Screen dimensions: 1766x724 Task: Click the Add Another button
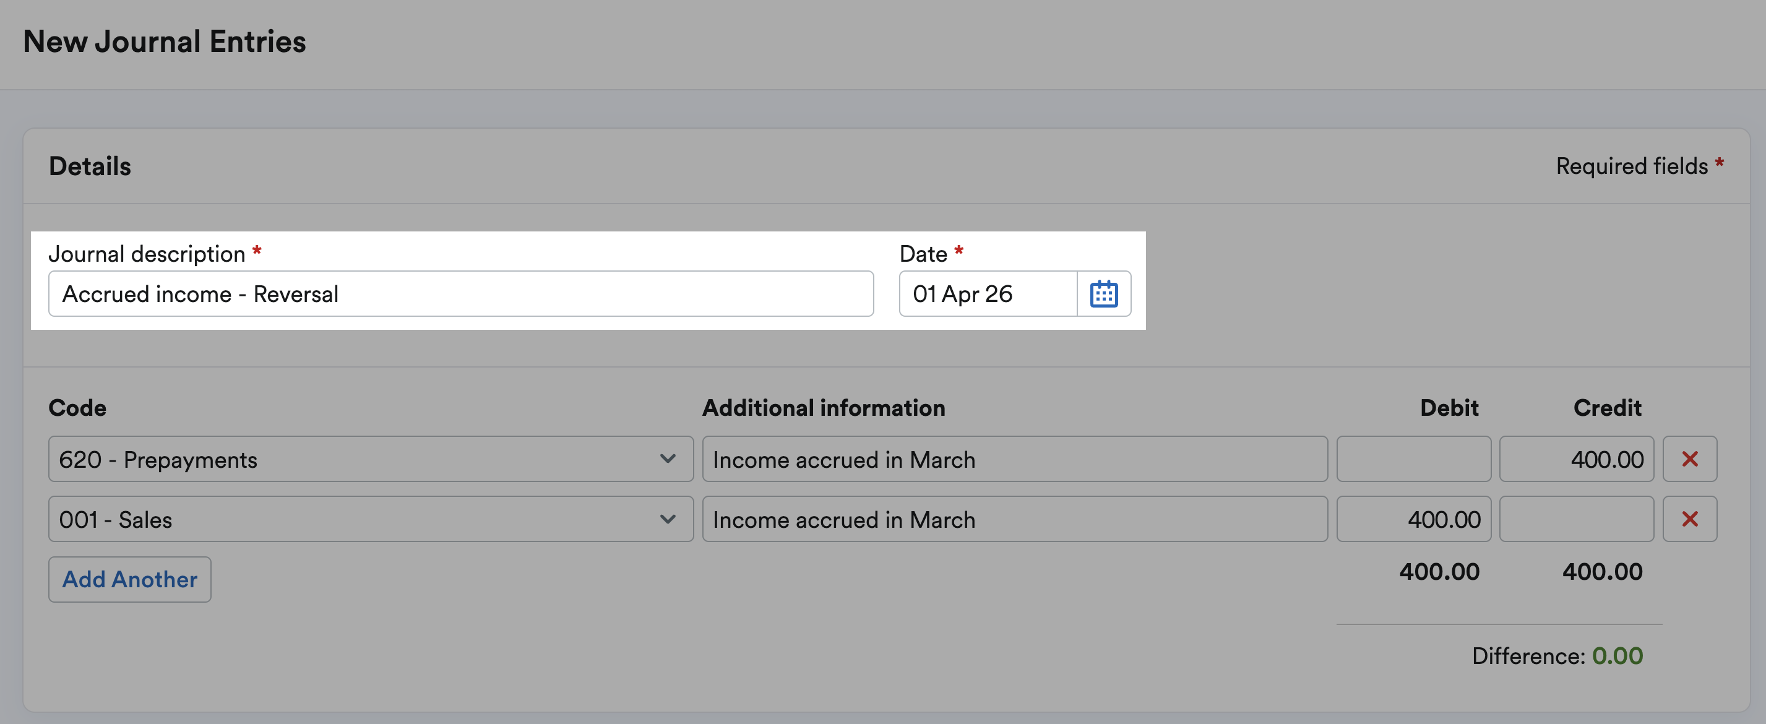click(x=129, y=579)
